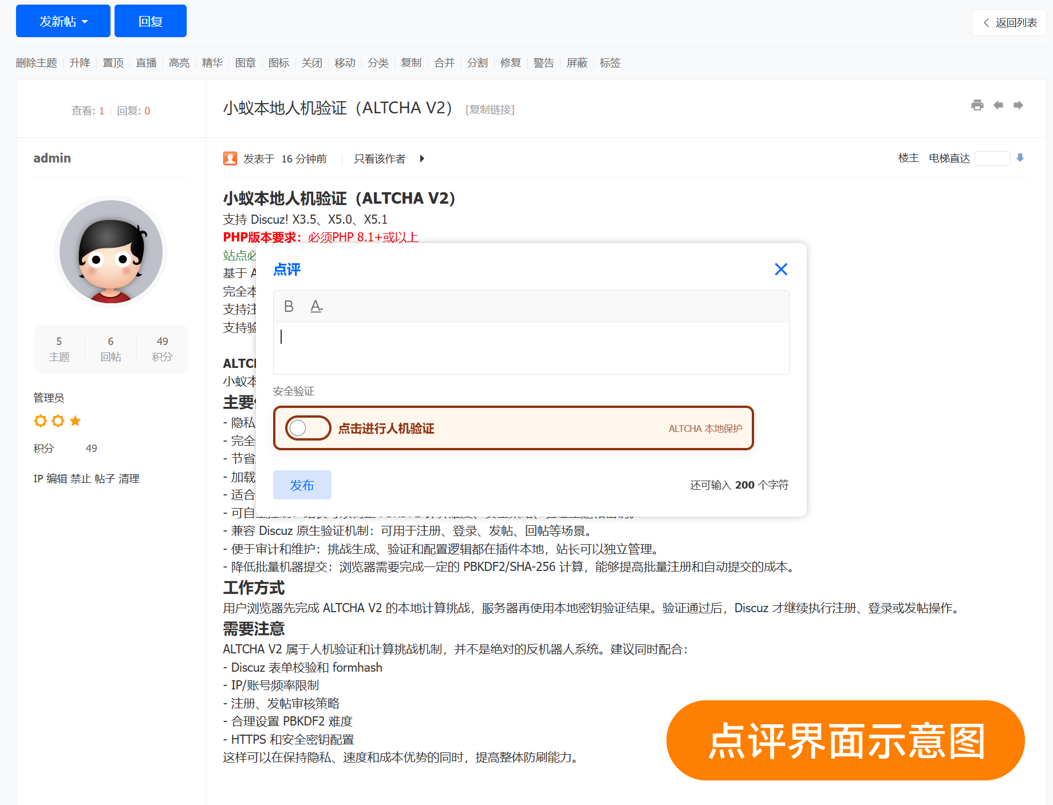Select 警告 moderation option

(x=544, y=63)
